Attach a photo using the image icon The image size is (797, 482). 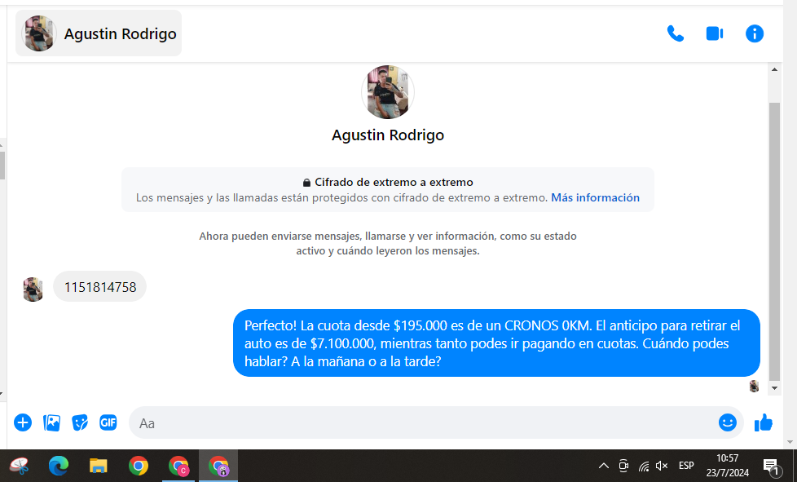pyautogui.click(x=52, y=422)
